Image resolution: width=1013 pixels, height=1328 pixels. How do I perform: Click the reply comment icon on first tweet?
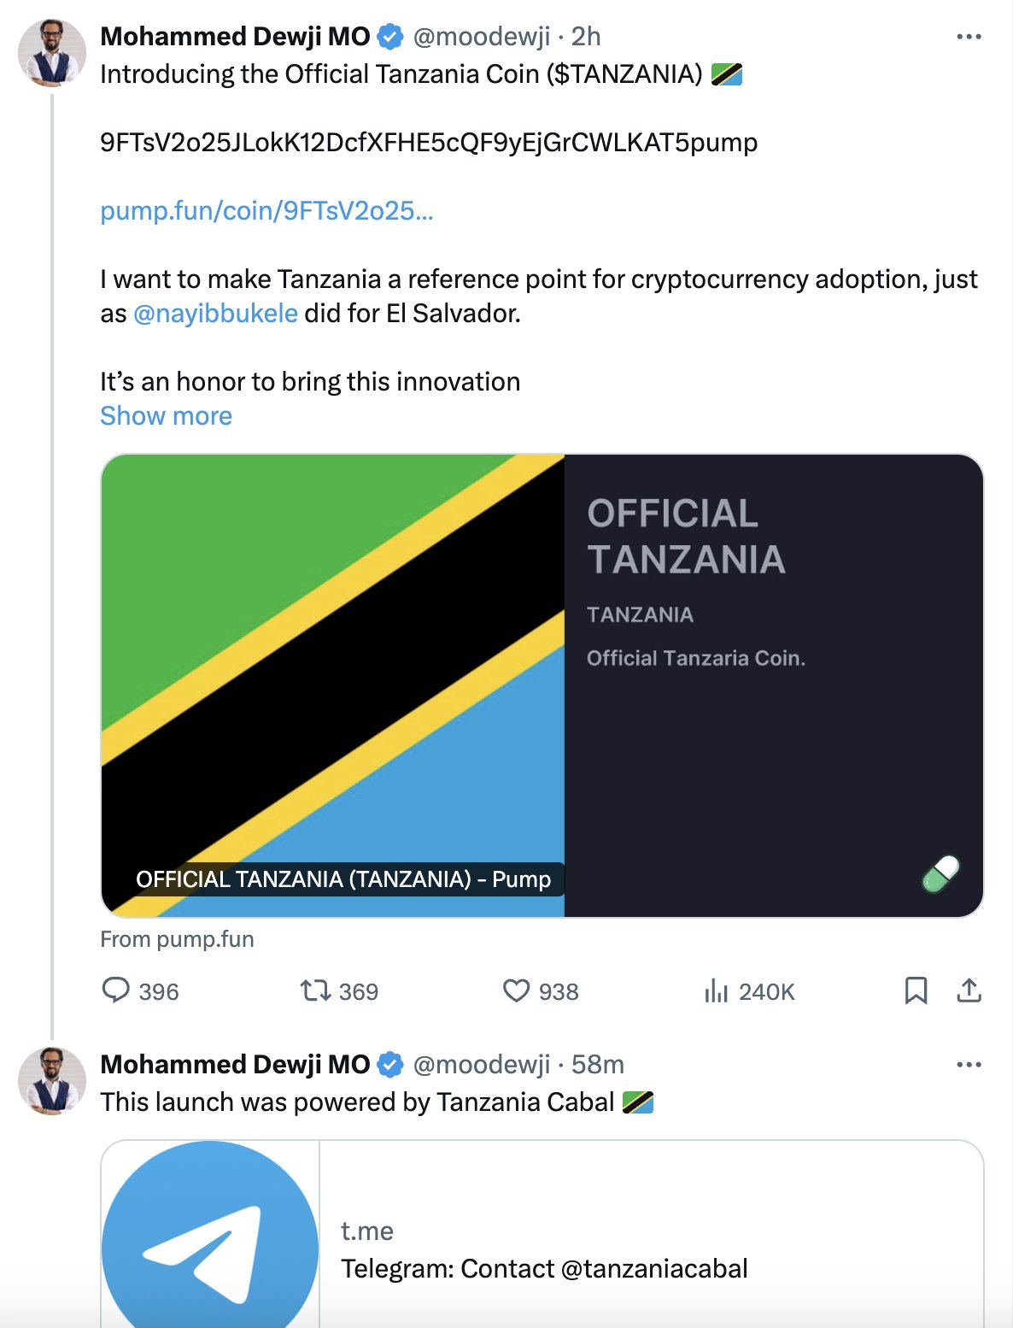(115, 990)
